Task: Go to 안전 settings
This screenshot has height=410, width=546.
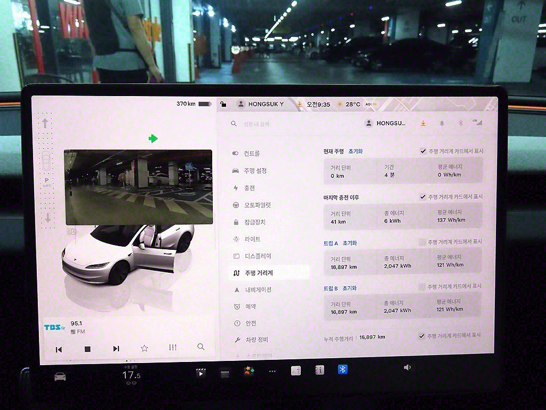Action: click(x=245, y=323)
